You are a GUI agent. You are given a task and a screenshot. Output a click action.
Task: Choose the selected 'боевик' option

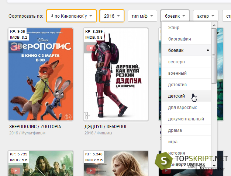click(186, 50)
